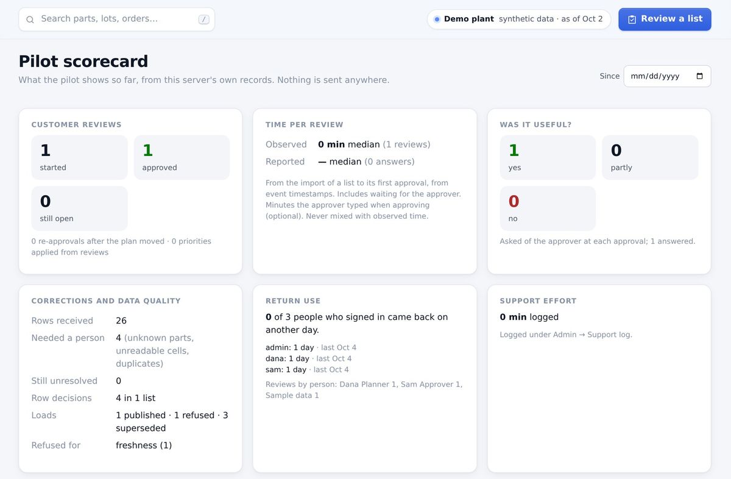Click 0 of 3 people came back sentence
731x479 pixels.
357,324
